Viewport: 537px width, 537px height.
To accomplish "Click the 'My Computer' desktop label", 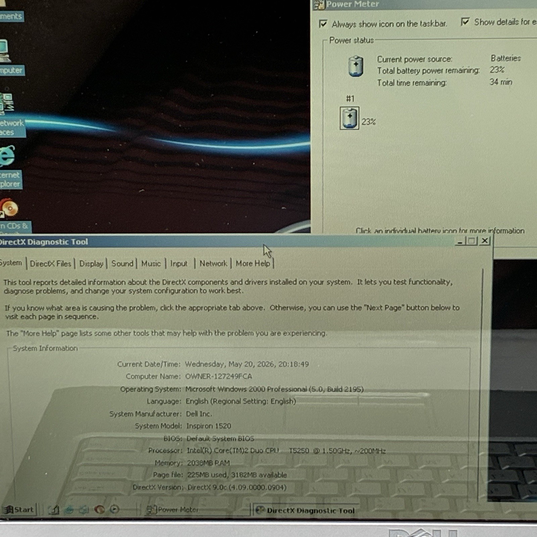I will coord(12,70).
